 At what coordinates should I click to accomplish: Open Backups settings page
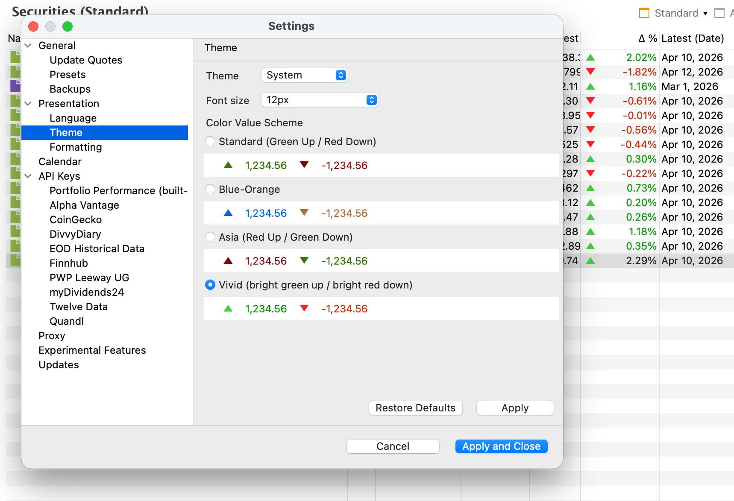click(x=70, y=89)
